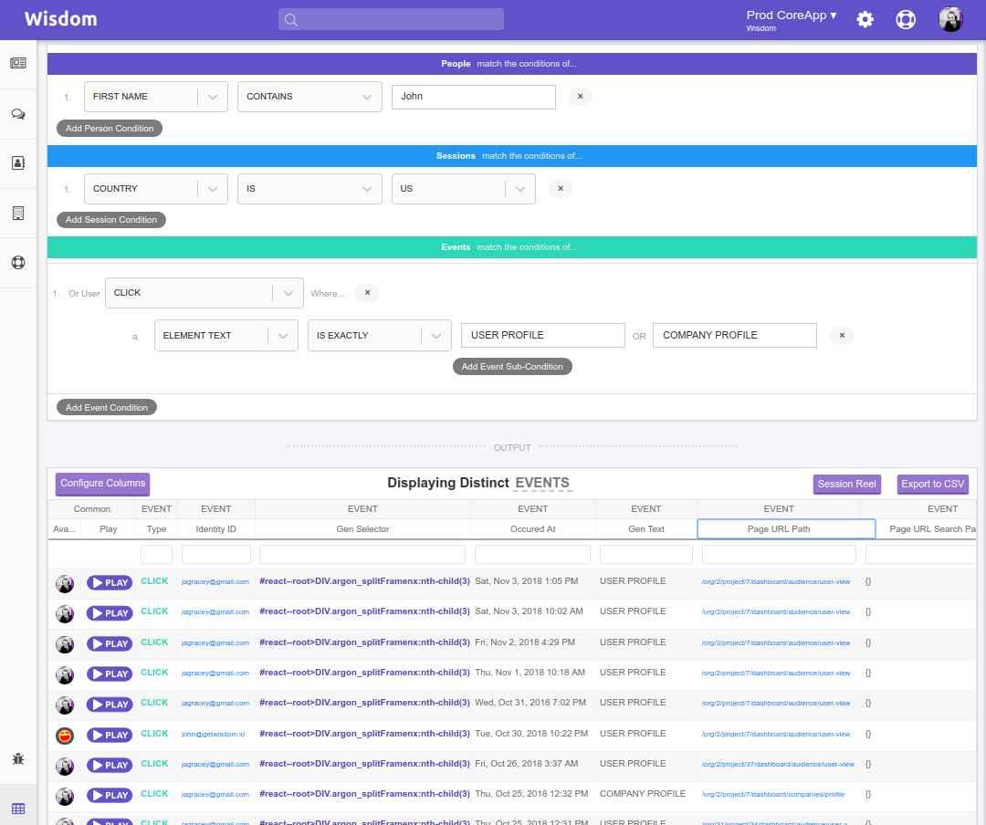
Task: Open settings gear in top bar
Action: tap(865, 19)
